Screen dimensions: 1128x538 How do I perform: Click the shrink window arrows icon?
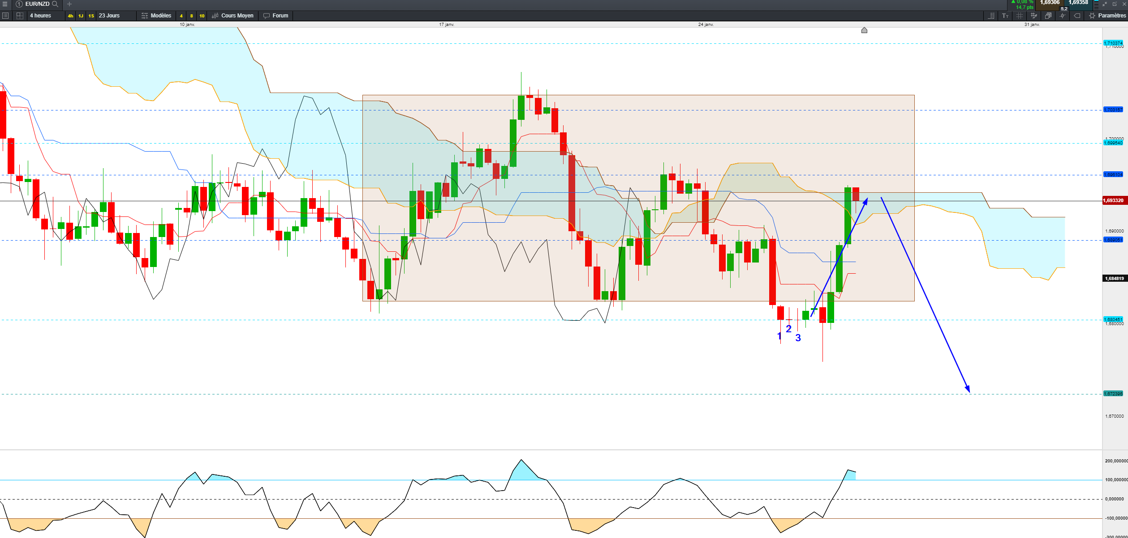1105,4
